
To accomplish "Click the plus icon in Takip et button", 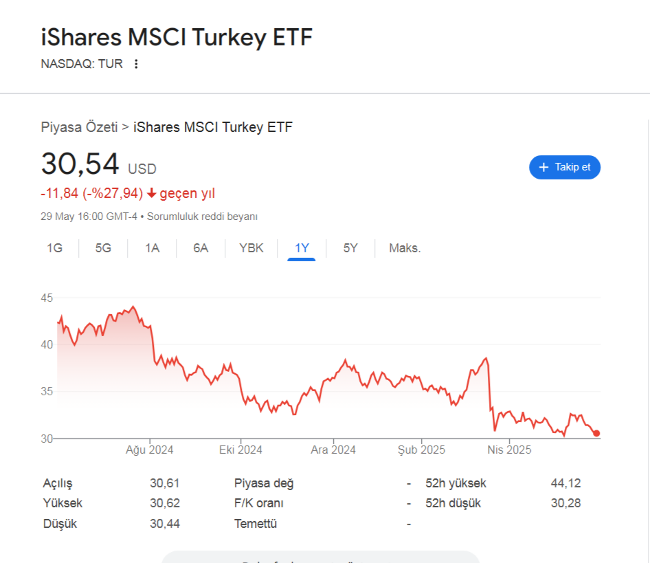I will point(543,167).
